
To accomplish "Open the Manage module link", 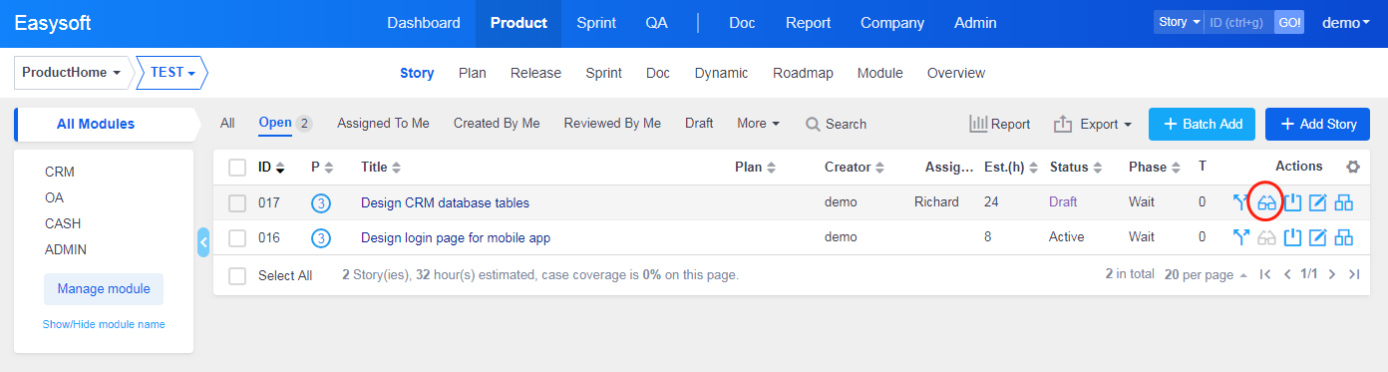I will pyautogui.click(x=104, y=289).
